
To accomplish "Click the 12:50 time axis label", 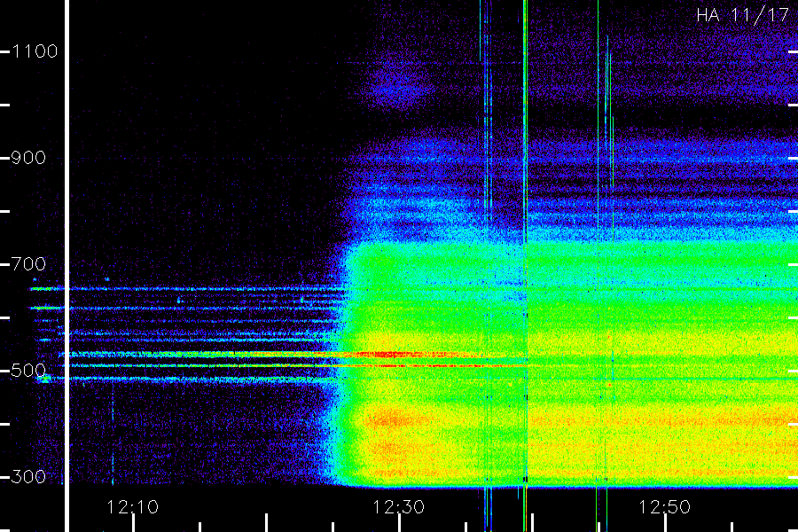I will 664,507.
